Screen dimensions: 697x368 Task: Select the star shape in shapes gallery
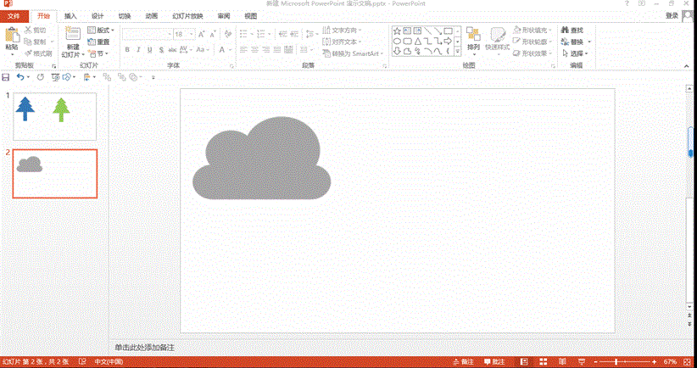[397, 31]
